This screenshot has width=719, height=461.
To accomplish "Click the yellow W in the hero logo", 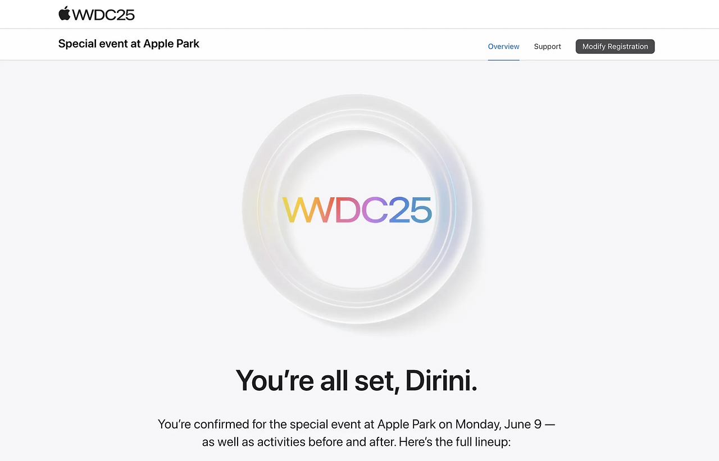I will pyautogui.click(x=296, y=210).
